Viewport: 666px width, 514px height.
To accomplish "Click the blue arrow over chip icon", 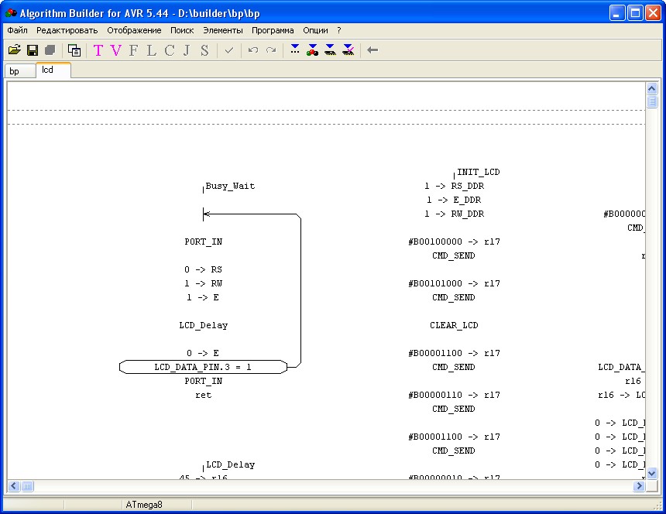I will click(x=330, y=50).
